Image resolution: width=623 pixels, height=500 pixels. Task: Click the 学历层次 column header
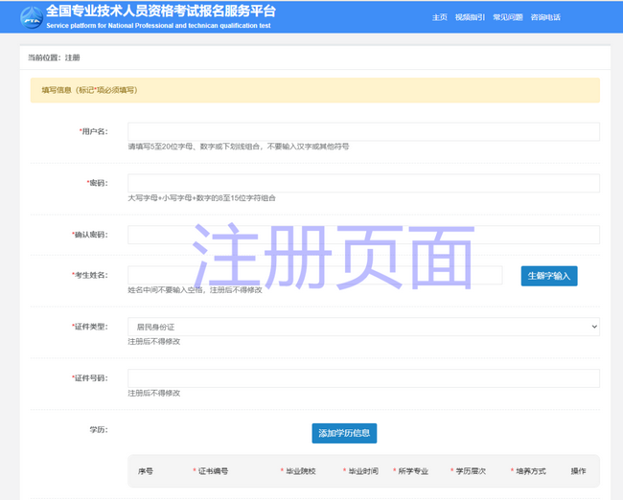click(470, 471)
